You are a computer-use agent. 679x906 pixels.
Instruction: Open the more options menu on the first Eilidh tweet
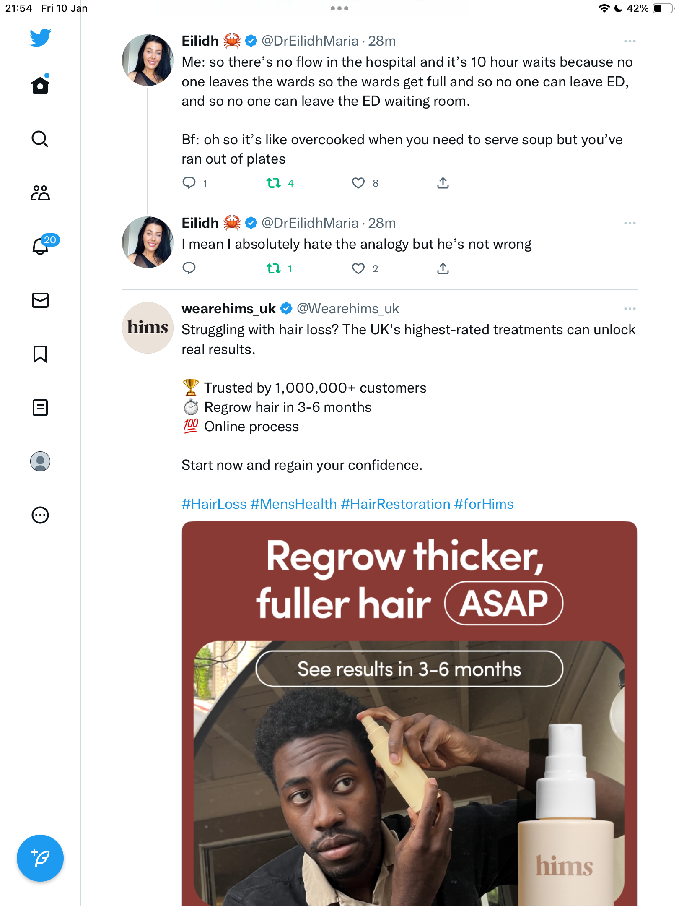click(x=630, y=41)
